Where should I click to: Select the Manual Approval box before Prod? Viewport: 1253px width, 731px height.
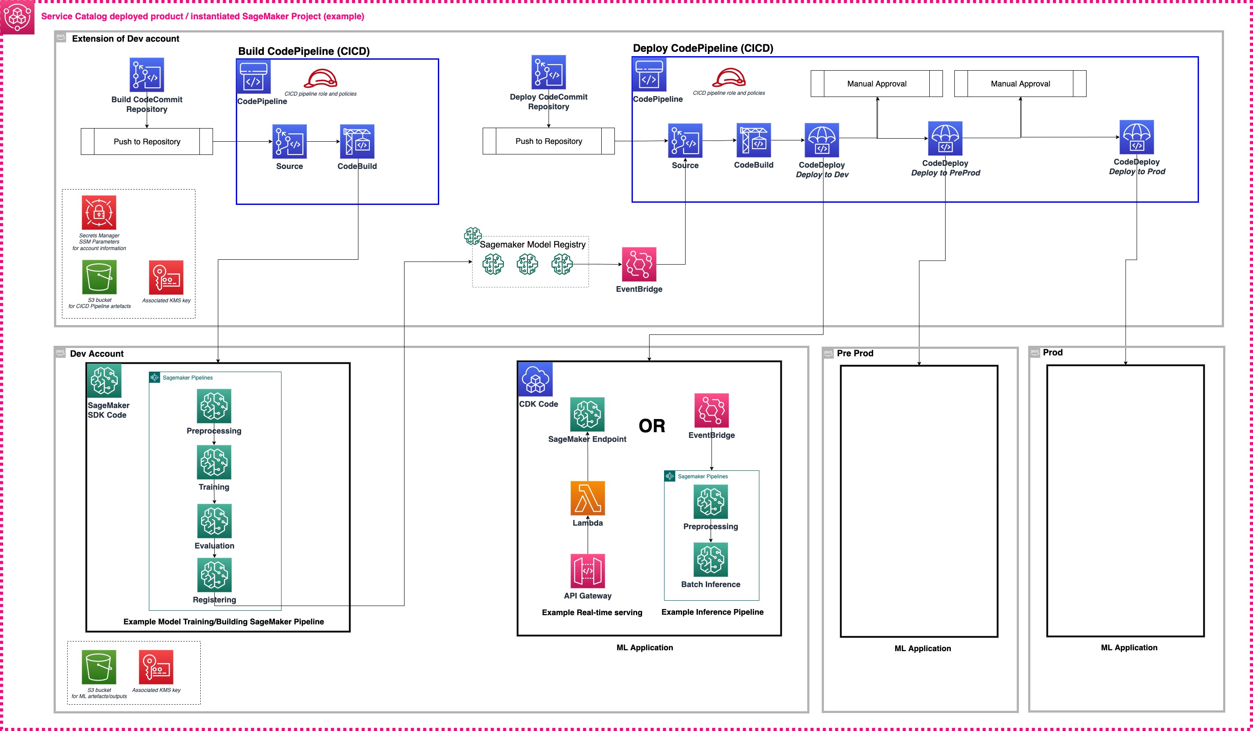pos(1020,83)
